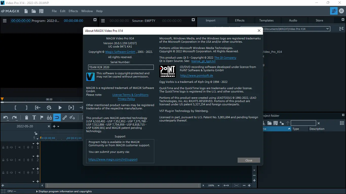Open the Magix Software GmbH link
The width and height of the screenshot is (346, 194).
tap(120, 52)
